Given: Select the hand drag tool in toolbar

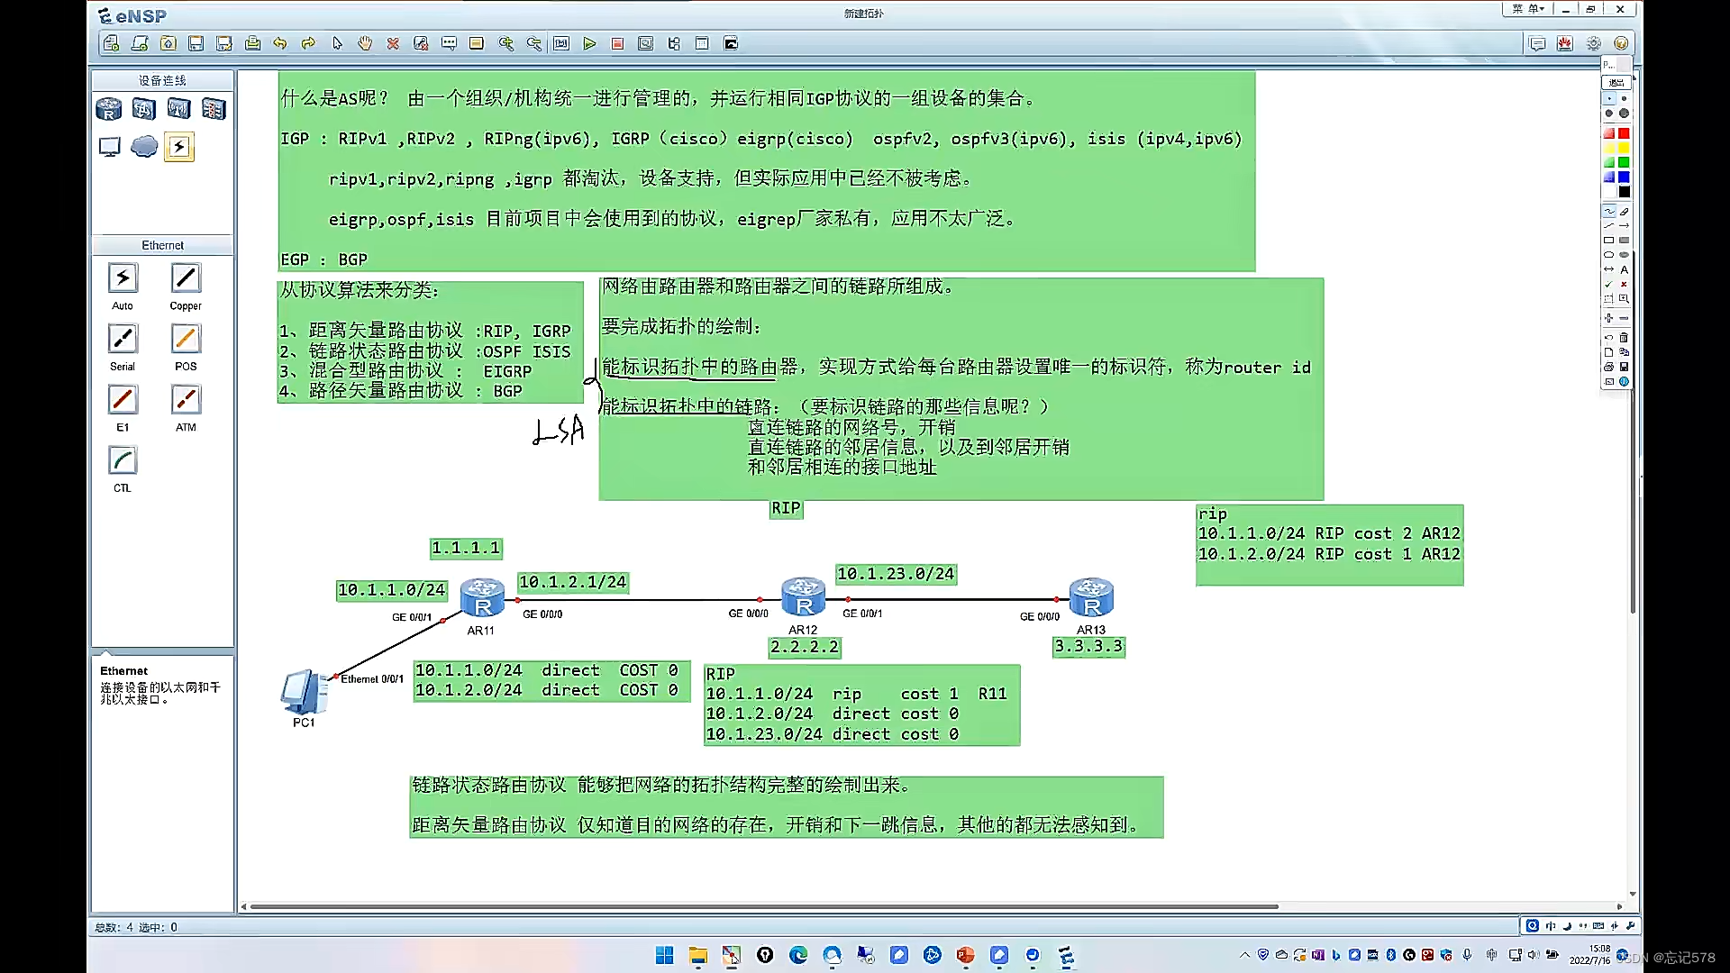Looking at the screenshot, I should tap(365, 43).
